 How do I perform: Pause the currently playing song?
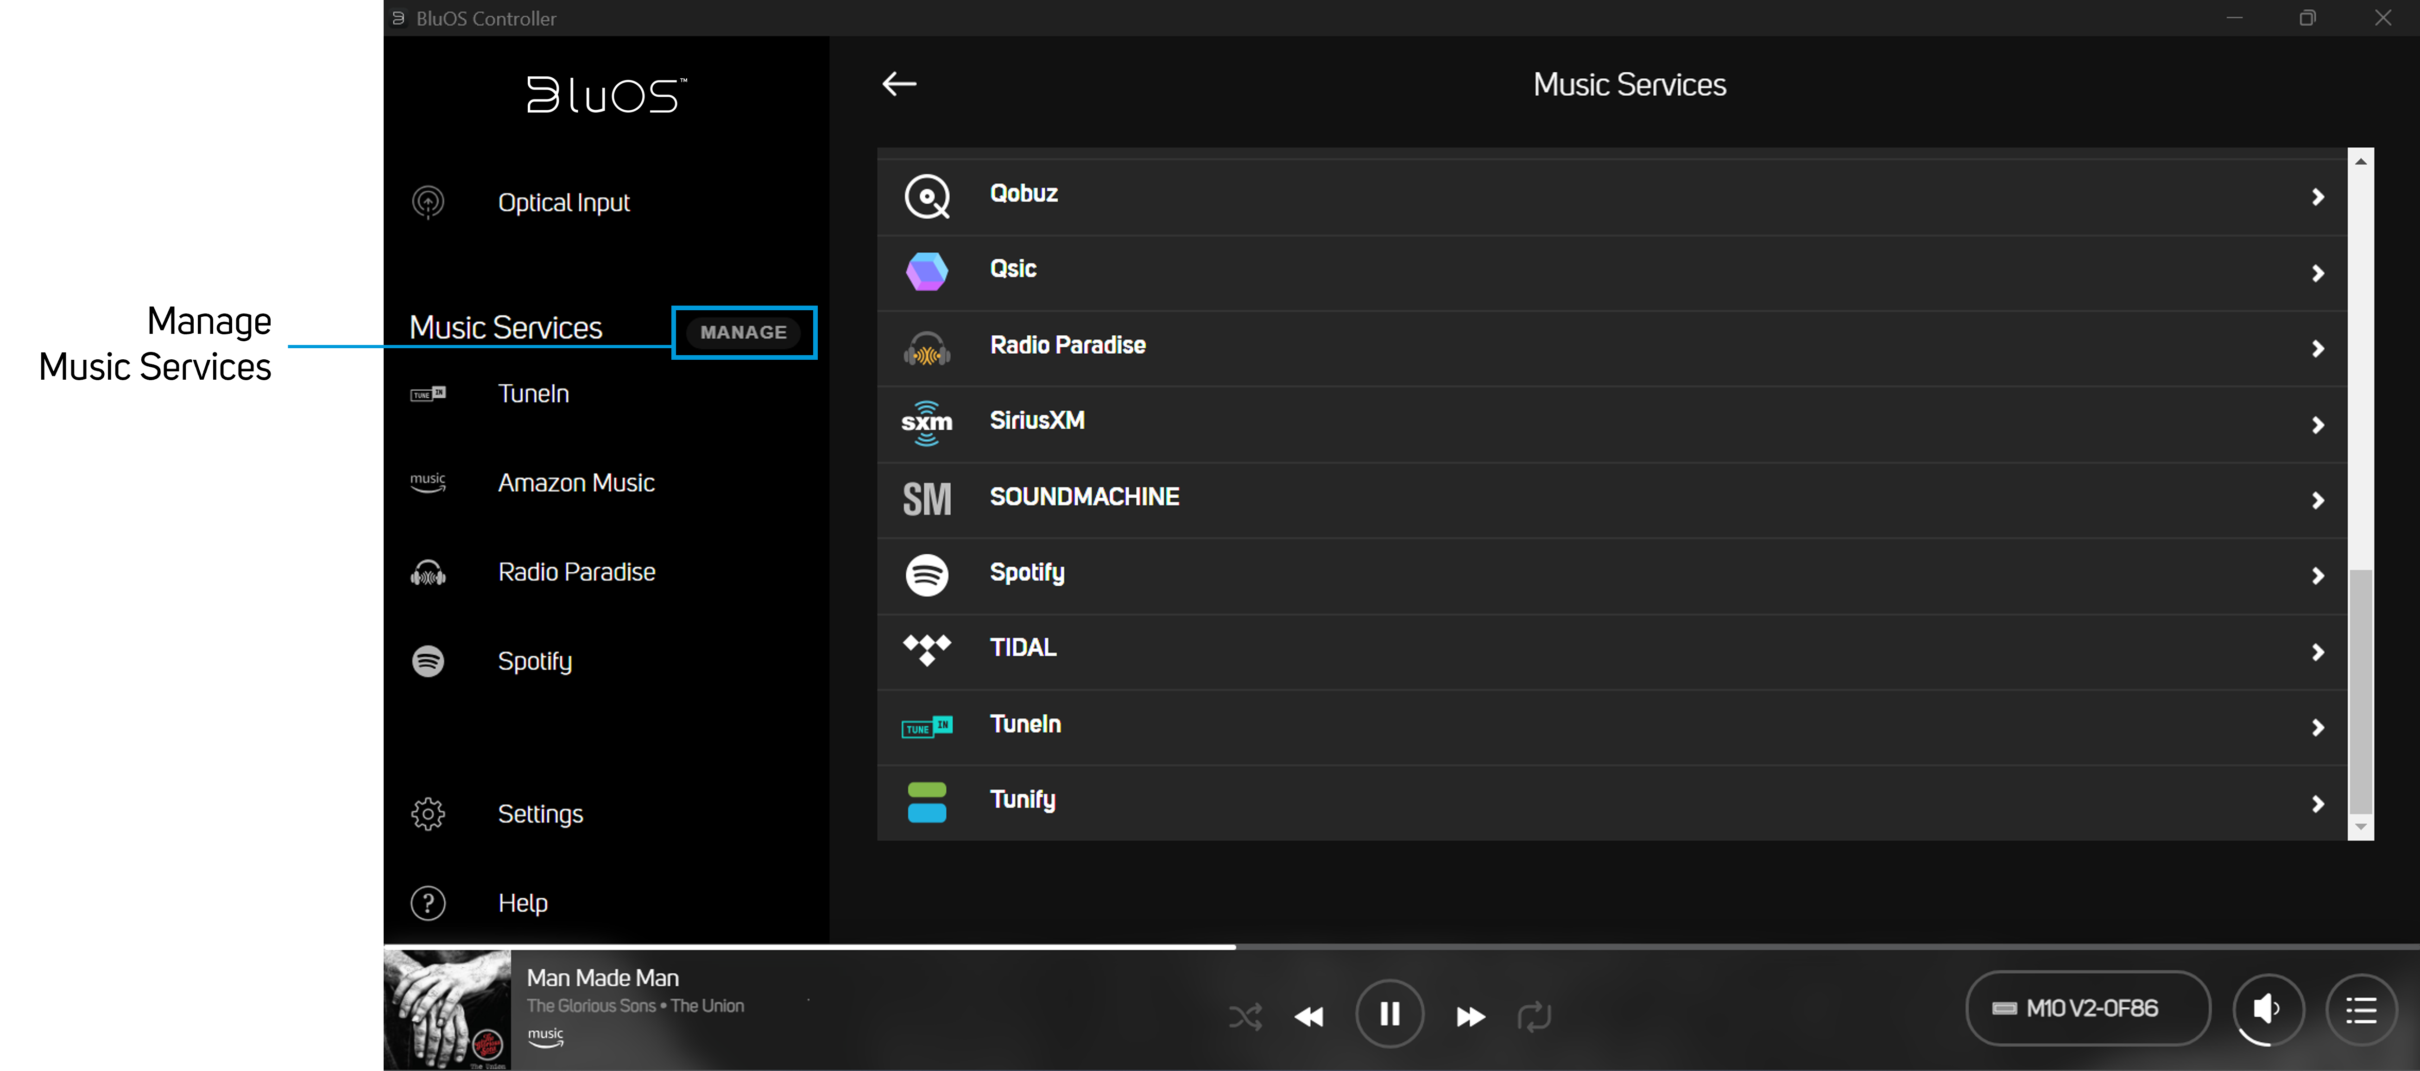click(1390, 1014)
